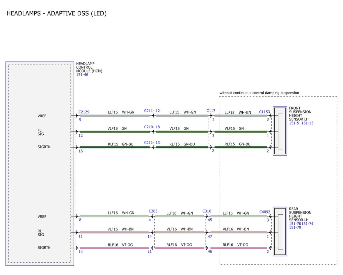Screen dimensions: 343x275
Task: Select the C211-13 connector label
Action: coord(152,143)
